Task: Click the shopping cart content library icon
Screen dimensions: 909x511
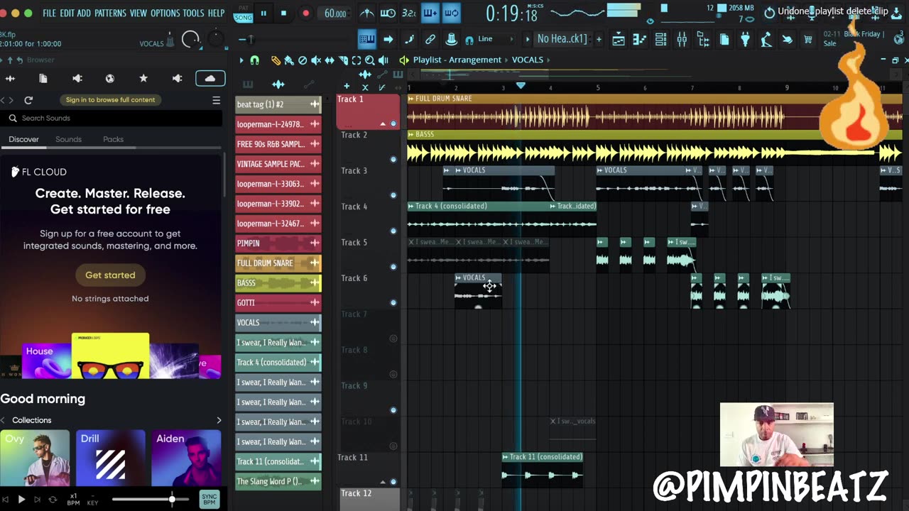Action: point(807,40)
